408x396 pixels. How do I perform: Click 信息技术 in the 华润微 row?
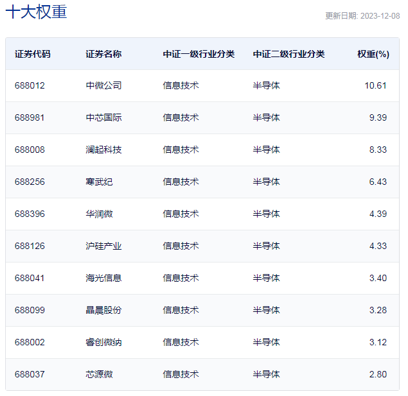(181, 214)
